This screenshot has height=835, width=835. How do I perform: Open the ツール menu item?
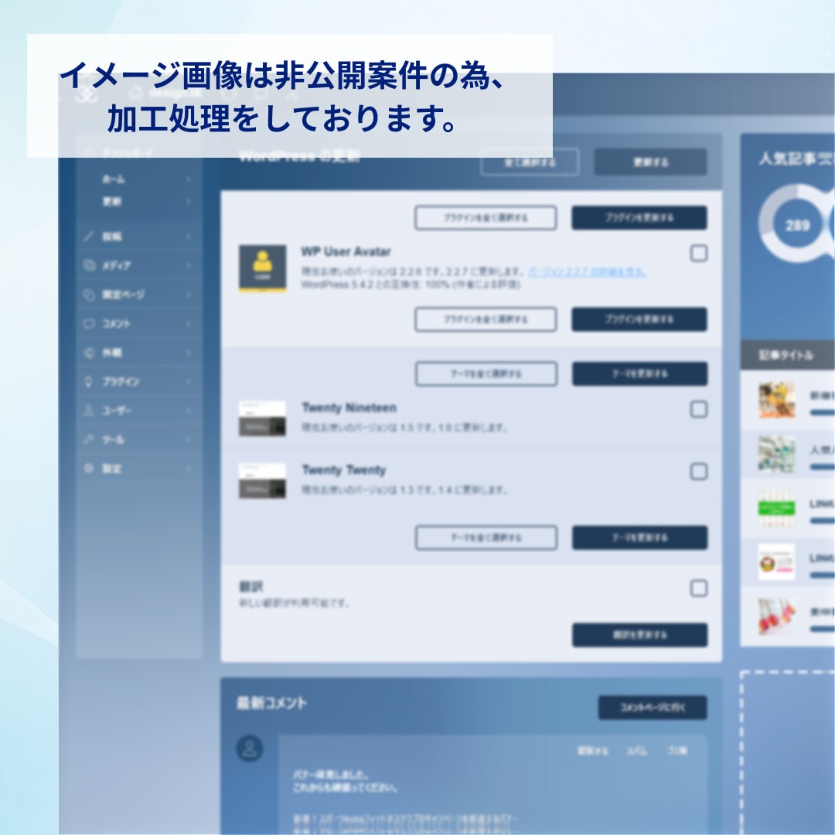[x=113, y=439]
